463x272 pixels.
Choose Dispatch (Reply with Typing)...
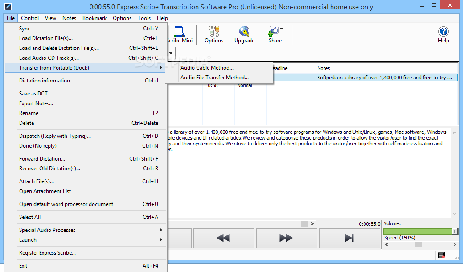[x=86, y=136]
